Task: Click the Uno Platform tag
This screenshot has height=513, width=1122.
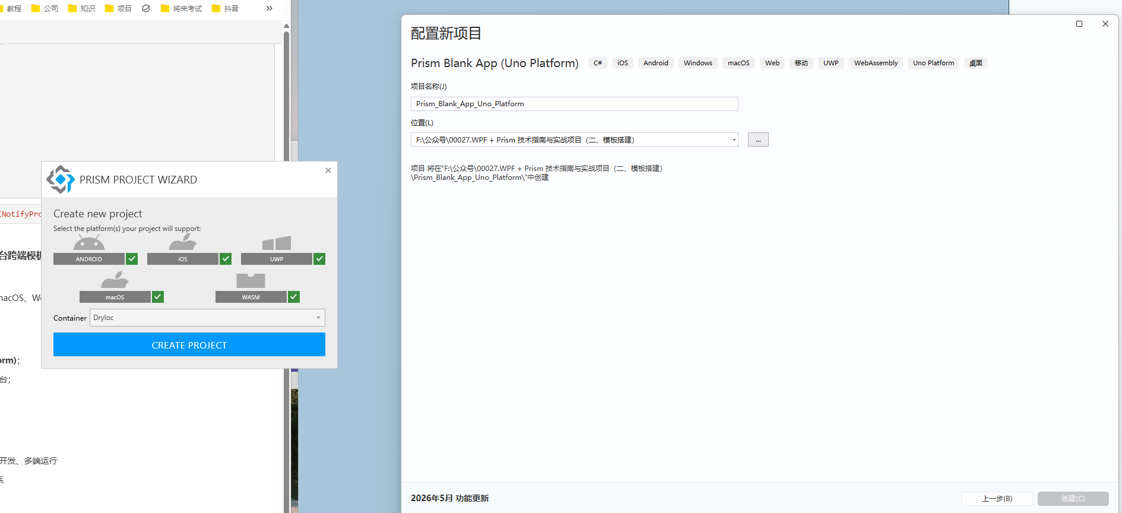Action: pyautogui.click(x=934, y=63)
